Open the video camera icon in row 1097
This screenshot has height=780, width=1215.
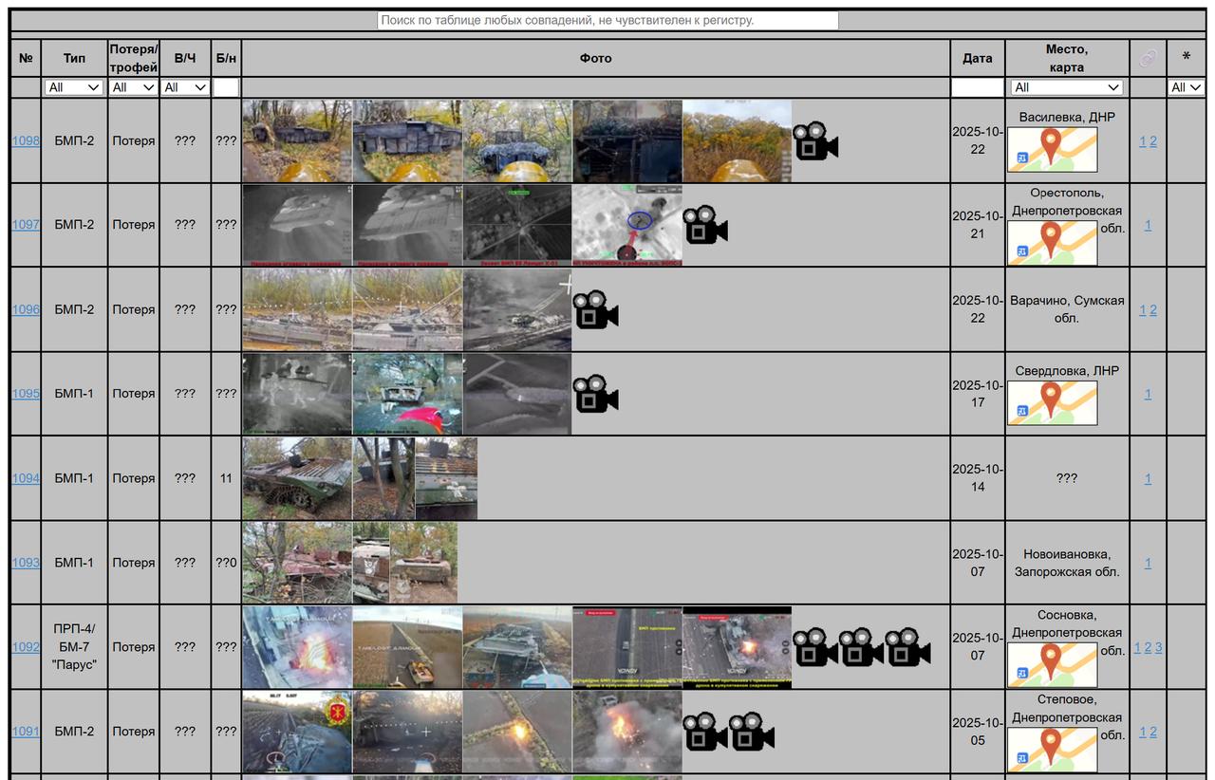(705, 225)
